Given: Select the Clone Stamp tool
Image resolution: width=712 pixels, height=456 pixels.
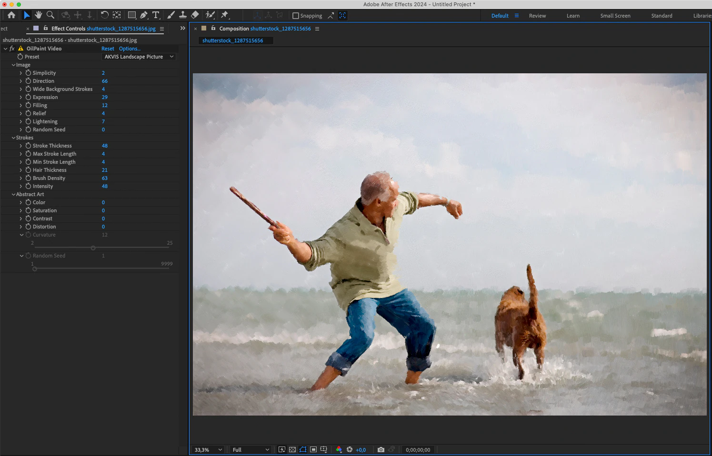Looking at the screenshot, I should tap(183, 15).
